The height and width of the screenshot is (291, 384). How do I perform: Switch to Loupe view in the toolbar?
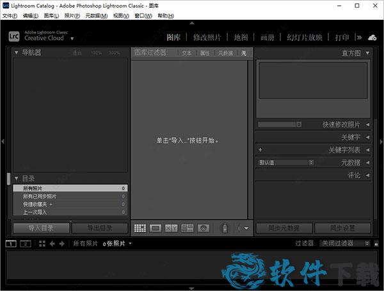(x=156, y=228)
